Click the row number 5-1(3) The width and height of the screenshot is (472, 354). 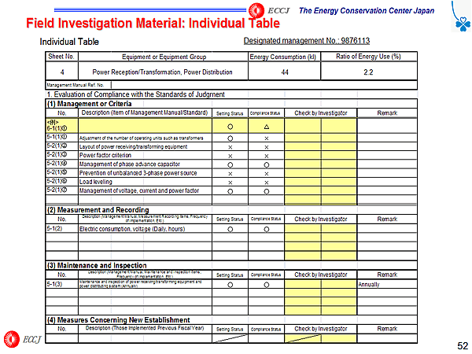click(x=54, y=284)
